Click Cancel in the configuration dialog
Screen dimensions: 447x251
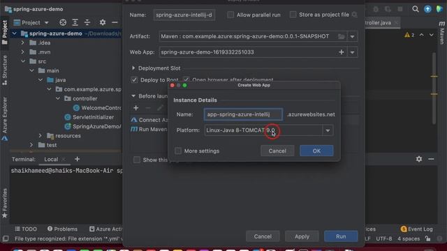click(x=263, y=236)
